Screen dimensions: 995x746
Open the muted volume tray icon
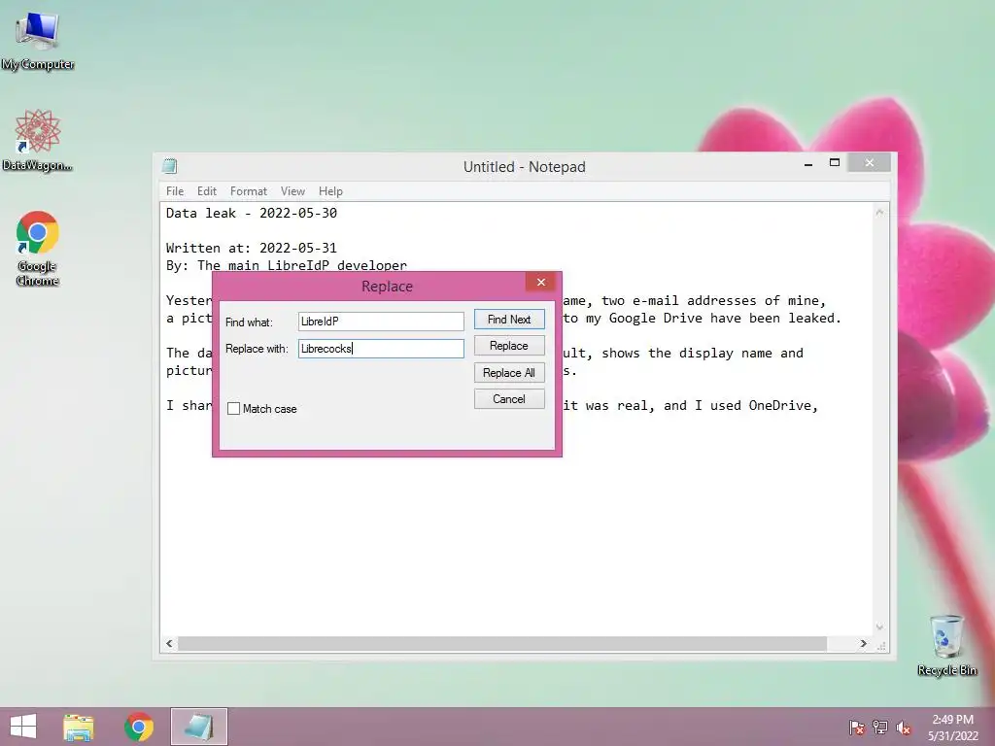point(904,728)
